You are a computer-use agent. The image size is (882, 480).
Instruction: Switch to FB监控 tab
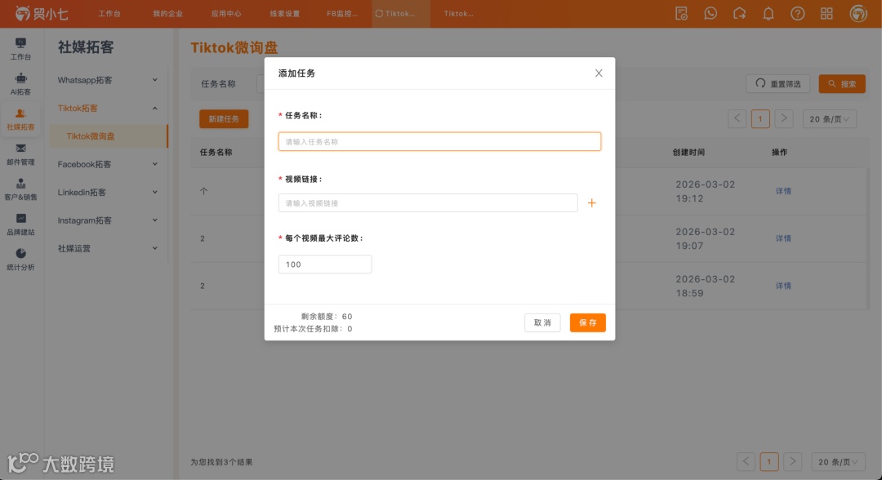(x=342, y=14)
